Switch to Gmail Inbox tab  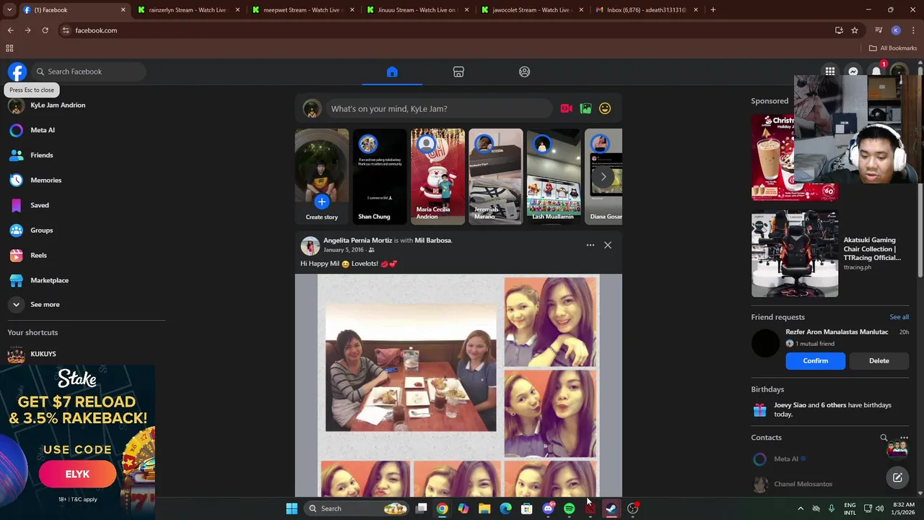[645, 10]
